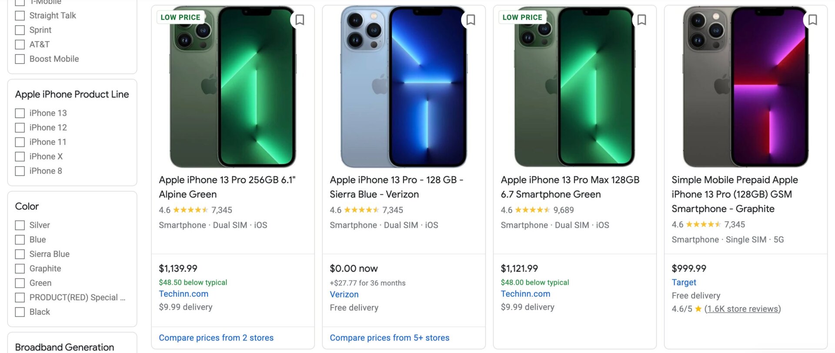Visit the Target store link

click(684, 282)
